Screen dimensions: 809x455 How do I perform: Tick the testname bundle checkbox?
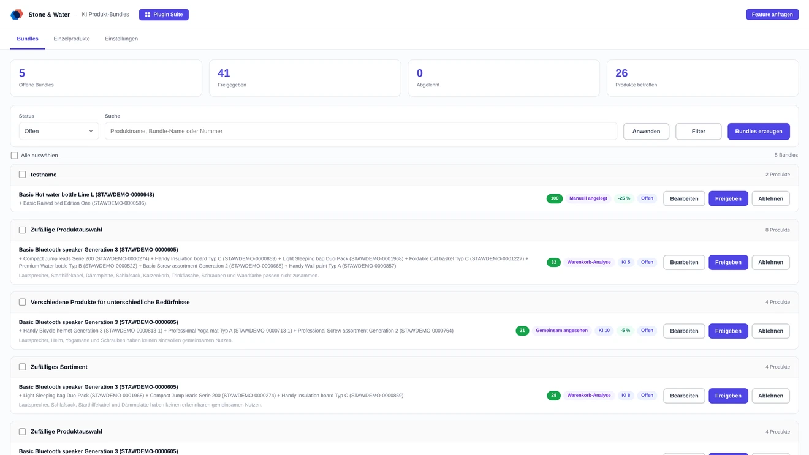(22, 175)
